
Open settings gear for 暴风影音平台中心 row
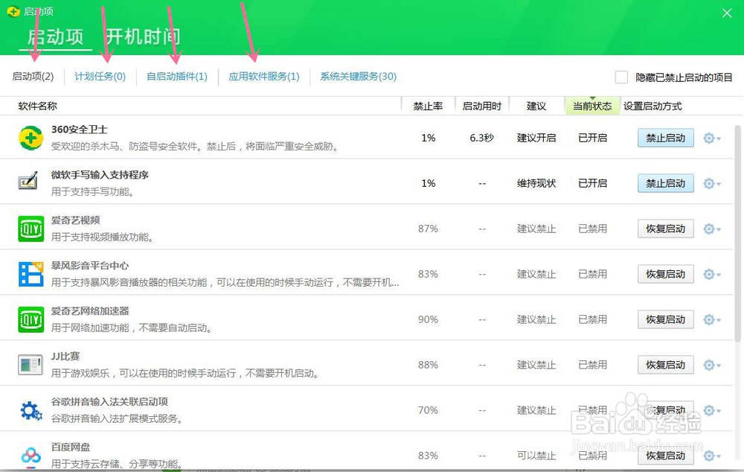[x=712, y=274]
